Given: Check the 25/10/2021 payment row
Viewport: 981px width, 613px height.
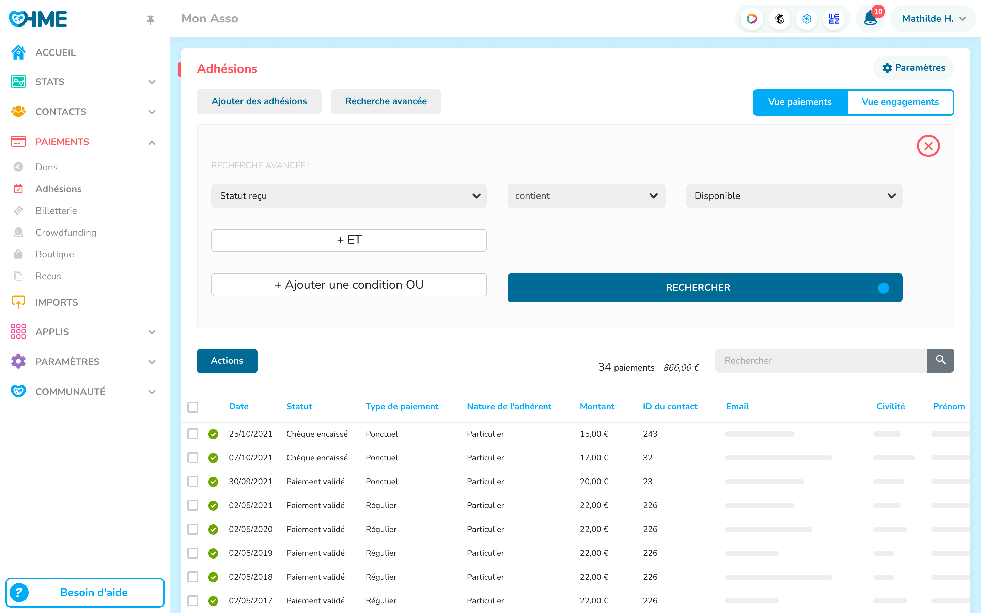Looking at the screenshot, I should point(193,434).
